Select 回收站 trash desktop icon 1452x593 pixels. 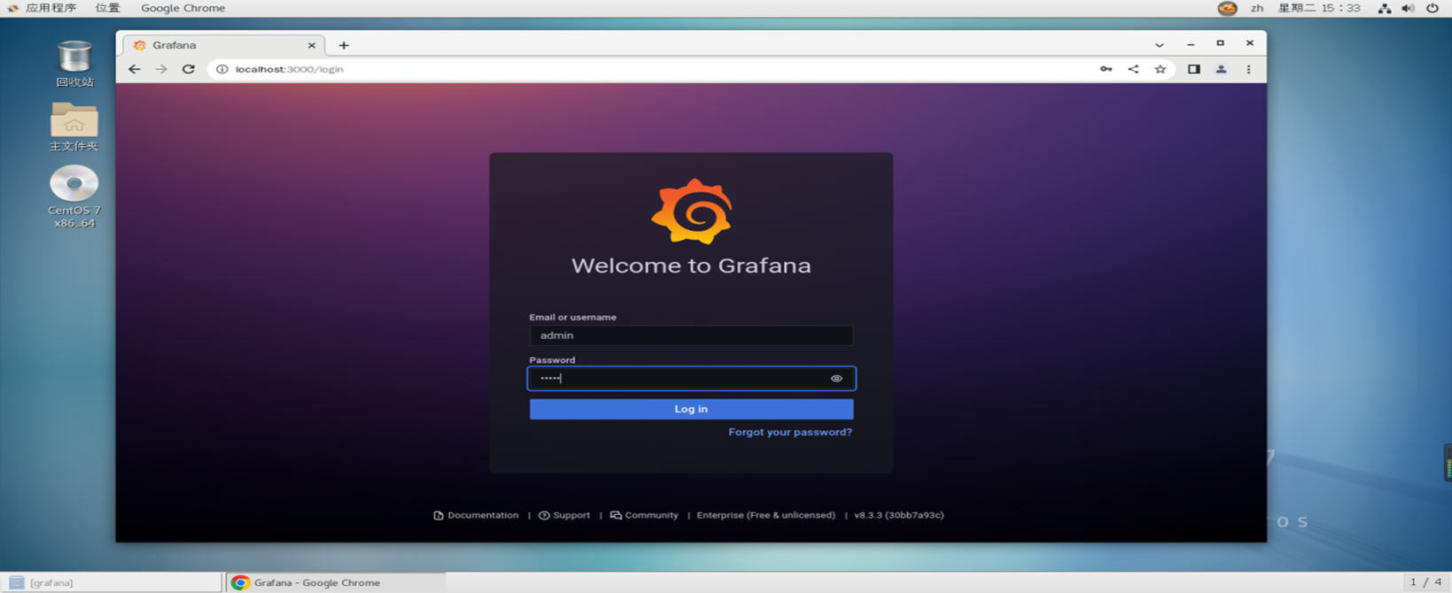(x=74, y=64)
